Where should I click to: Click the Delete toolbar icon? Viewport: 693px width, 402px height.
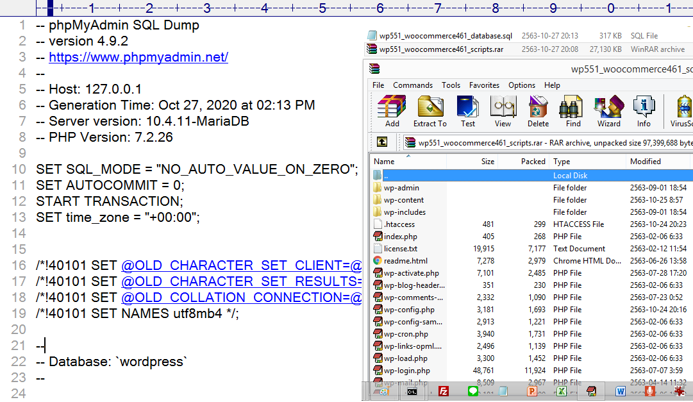pos(538,111)
